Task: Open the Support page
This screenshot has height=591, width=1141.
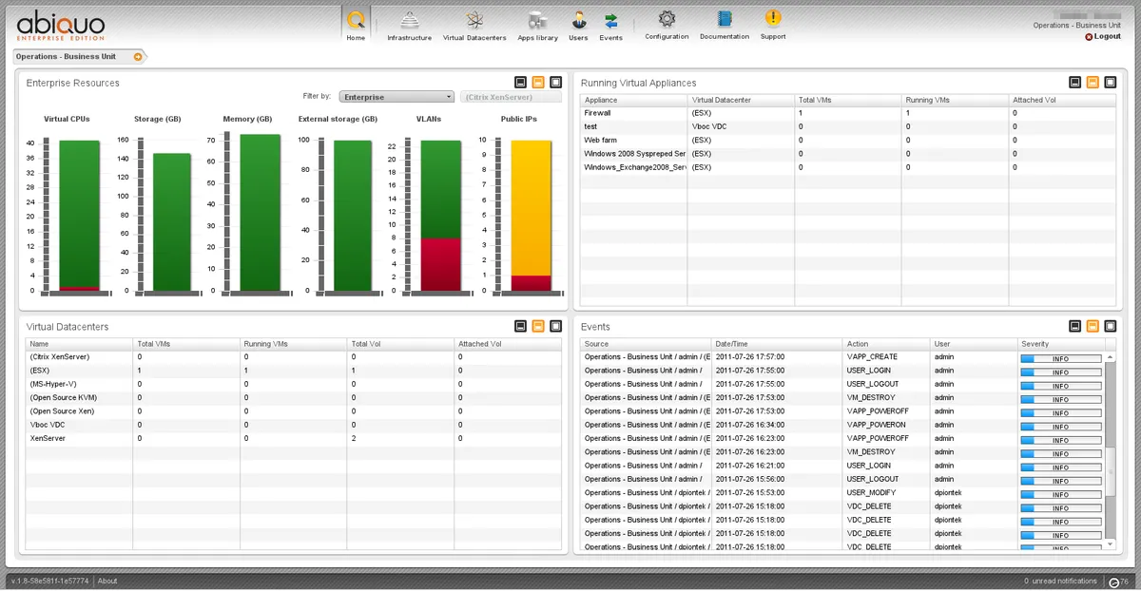Action: 773,25
